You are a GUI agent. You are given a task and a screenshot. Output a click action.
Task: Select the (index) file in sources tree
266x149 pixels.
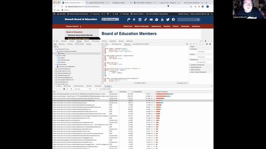tap(62, 53)
